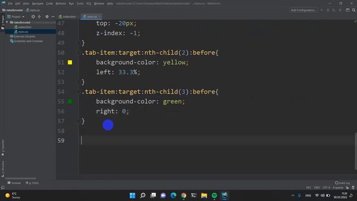Open Scratches and Consoles node
Image resolution: width=357 pixels, height=201 pixels.
pos(26,41)
